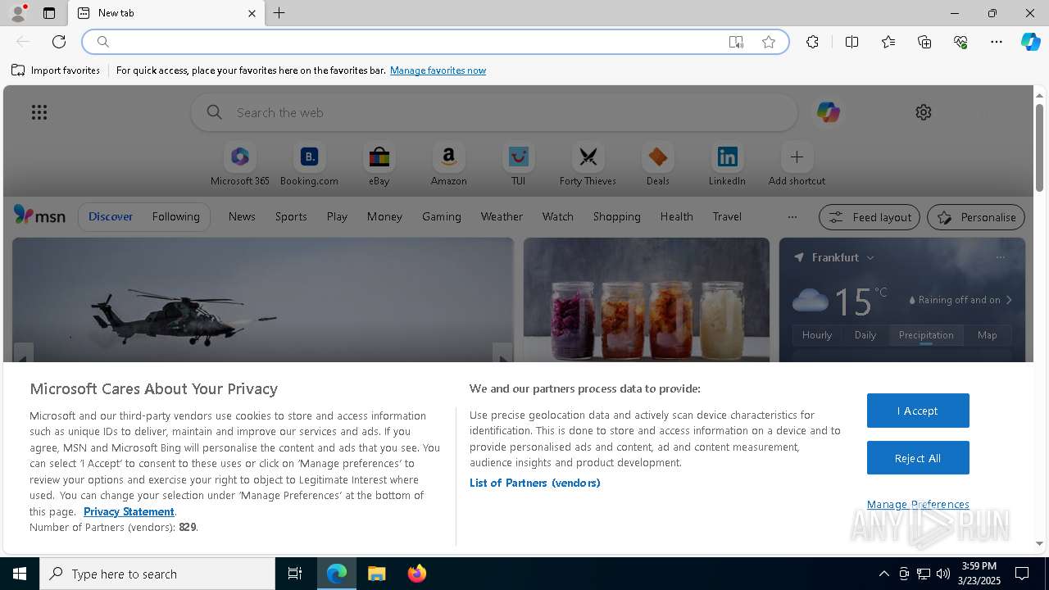Open the Gaming category
Viewport: 1049px width, 590px height.
(x=442, y=216)
